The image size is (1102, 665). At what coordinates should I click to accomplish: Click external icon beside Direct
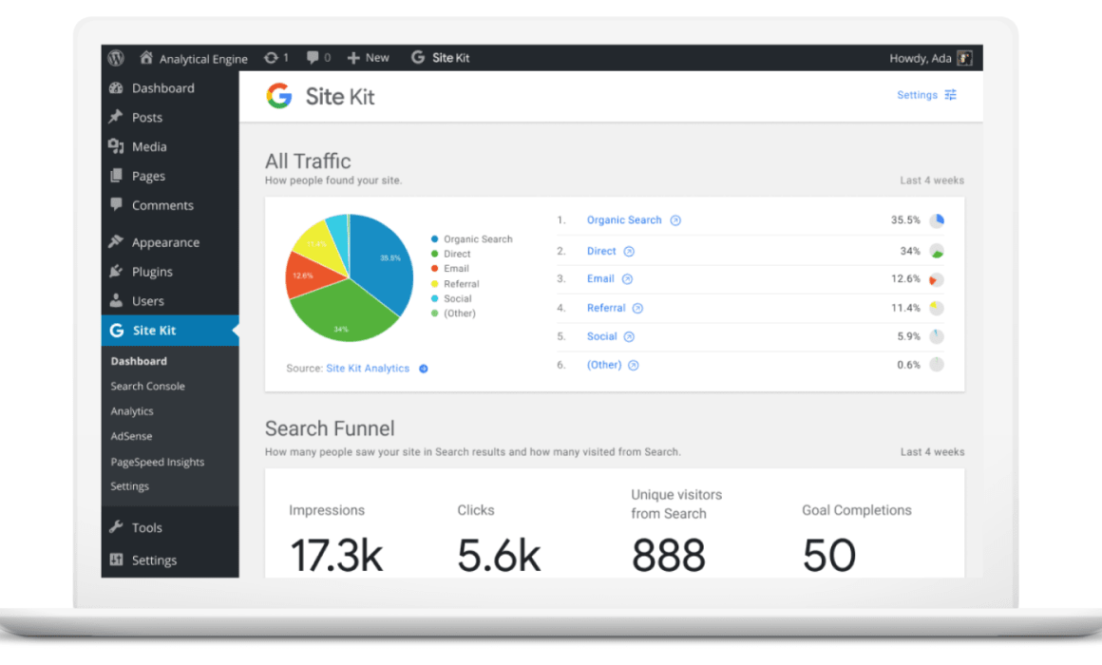[x=629, y=252]
